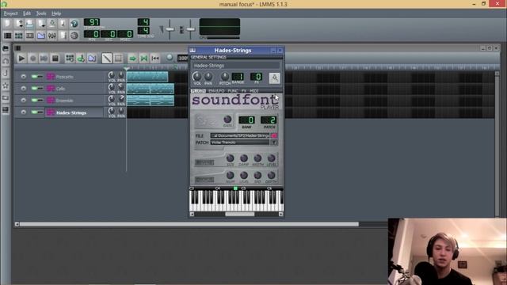Screen dimensions: 507x285
Task: Open the Song Editor zoom percentage dropdown
Action: [183, 58]
